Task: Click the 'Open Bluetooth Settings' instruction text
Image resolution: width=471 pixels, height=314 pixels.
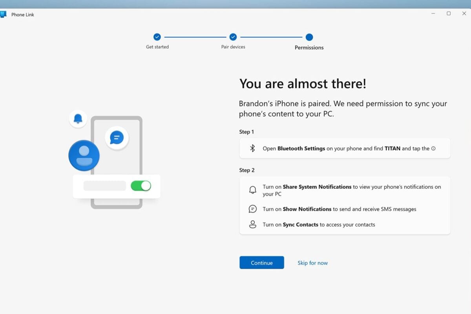Action: (x=349, y=148)
